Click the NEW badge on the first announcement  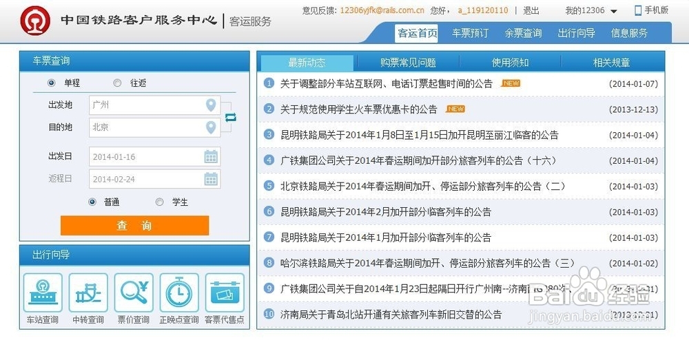[511, 83]
